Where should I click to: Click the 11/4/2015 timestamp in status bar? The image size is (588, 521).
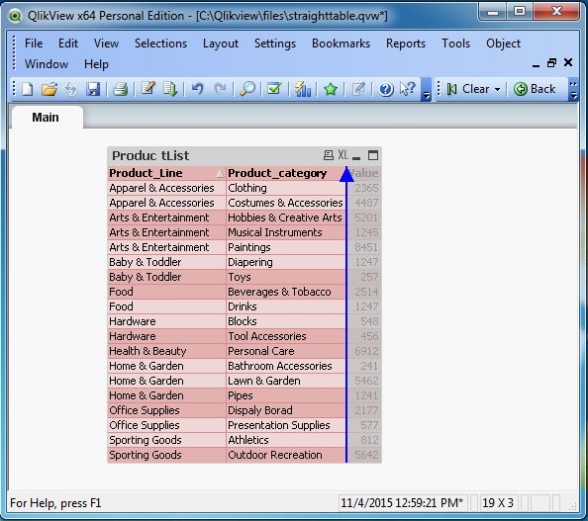coord(402,502)
